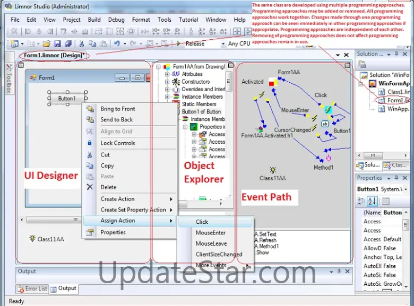Toggle the Event Path pane corner box
The height and width of the screenshot is (306, 414).
point(347,65)
